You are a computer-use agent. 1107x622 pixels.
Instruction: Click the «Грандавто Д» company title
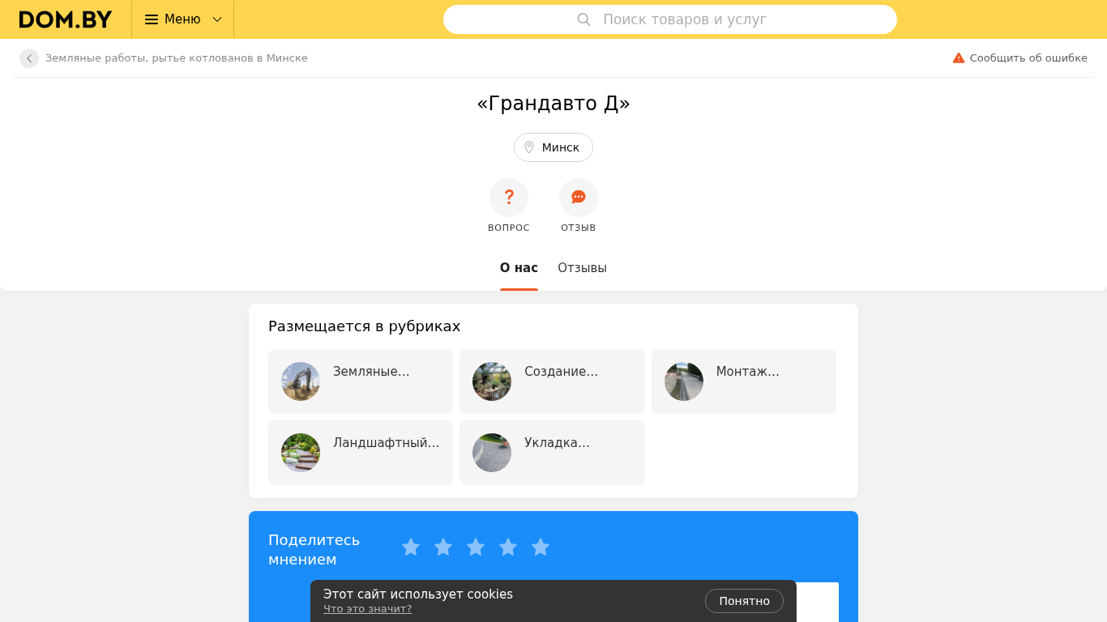pos(553,104)
